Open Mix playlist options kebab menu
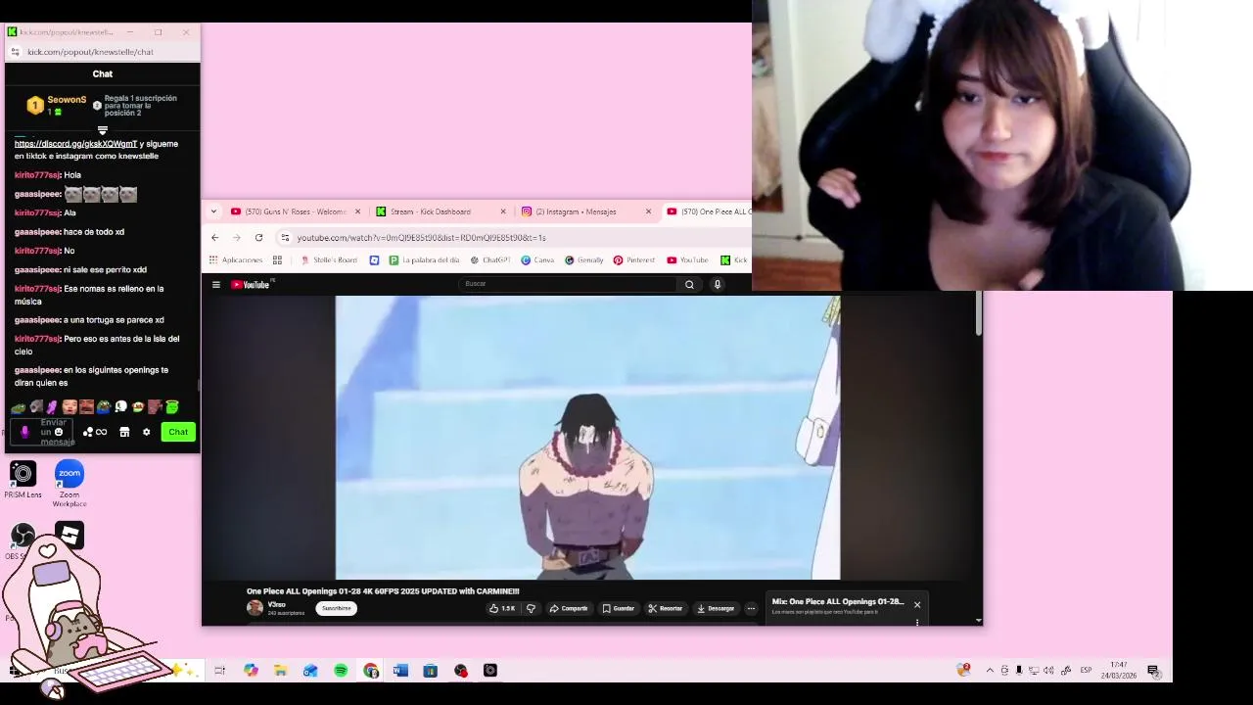This screenshot has width=1253, height=705. (917, 621)
